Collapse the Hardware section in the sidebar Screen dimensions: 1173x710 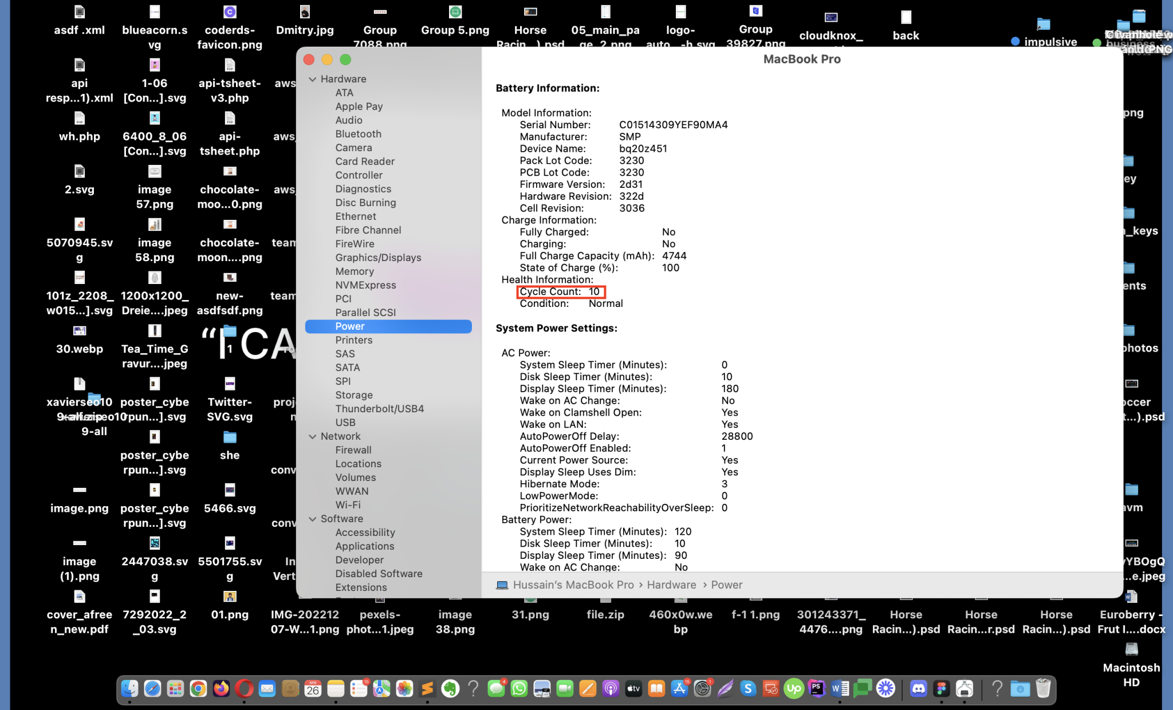pos(313,79)
